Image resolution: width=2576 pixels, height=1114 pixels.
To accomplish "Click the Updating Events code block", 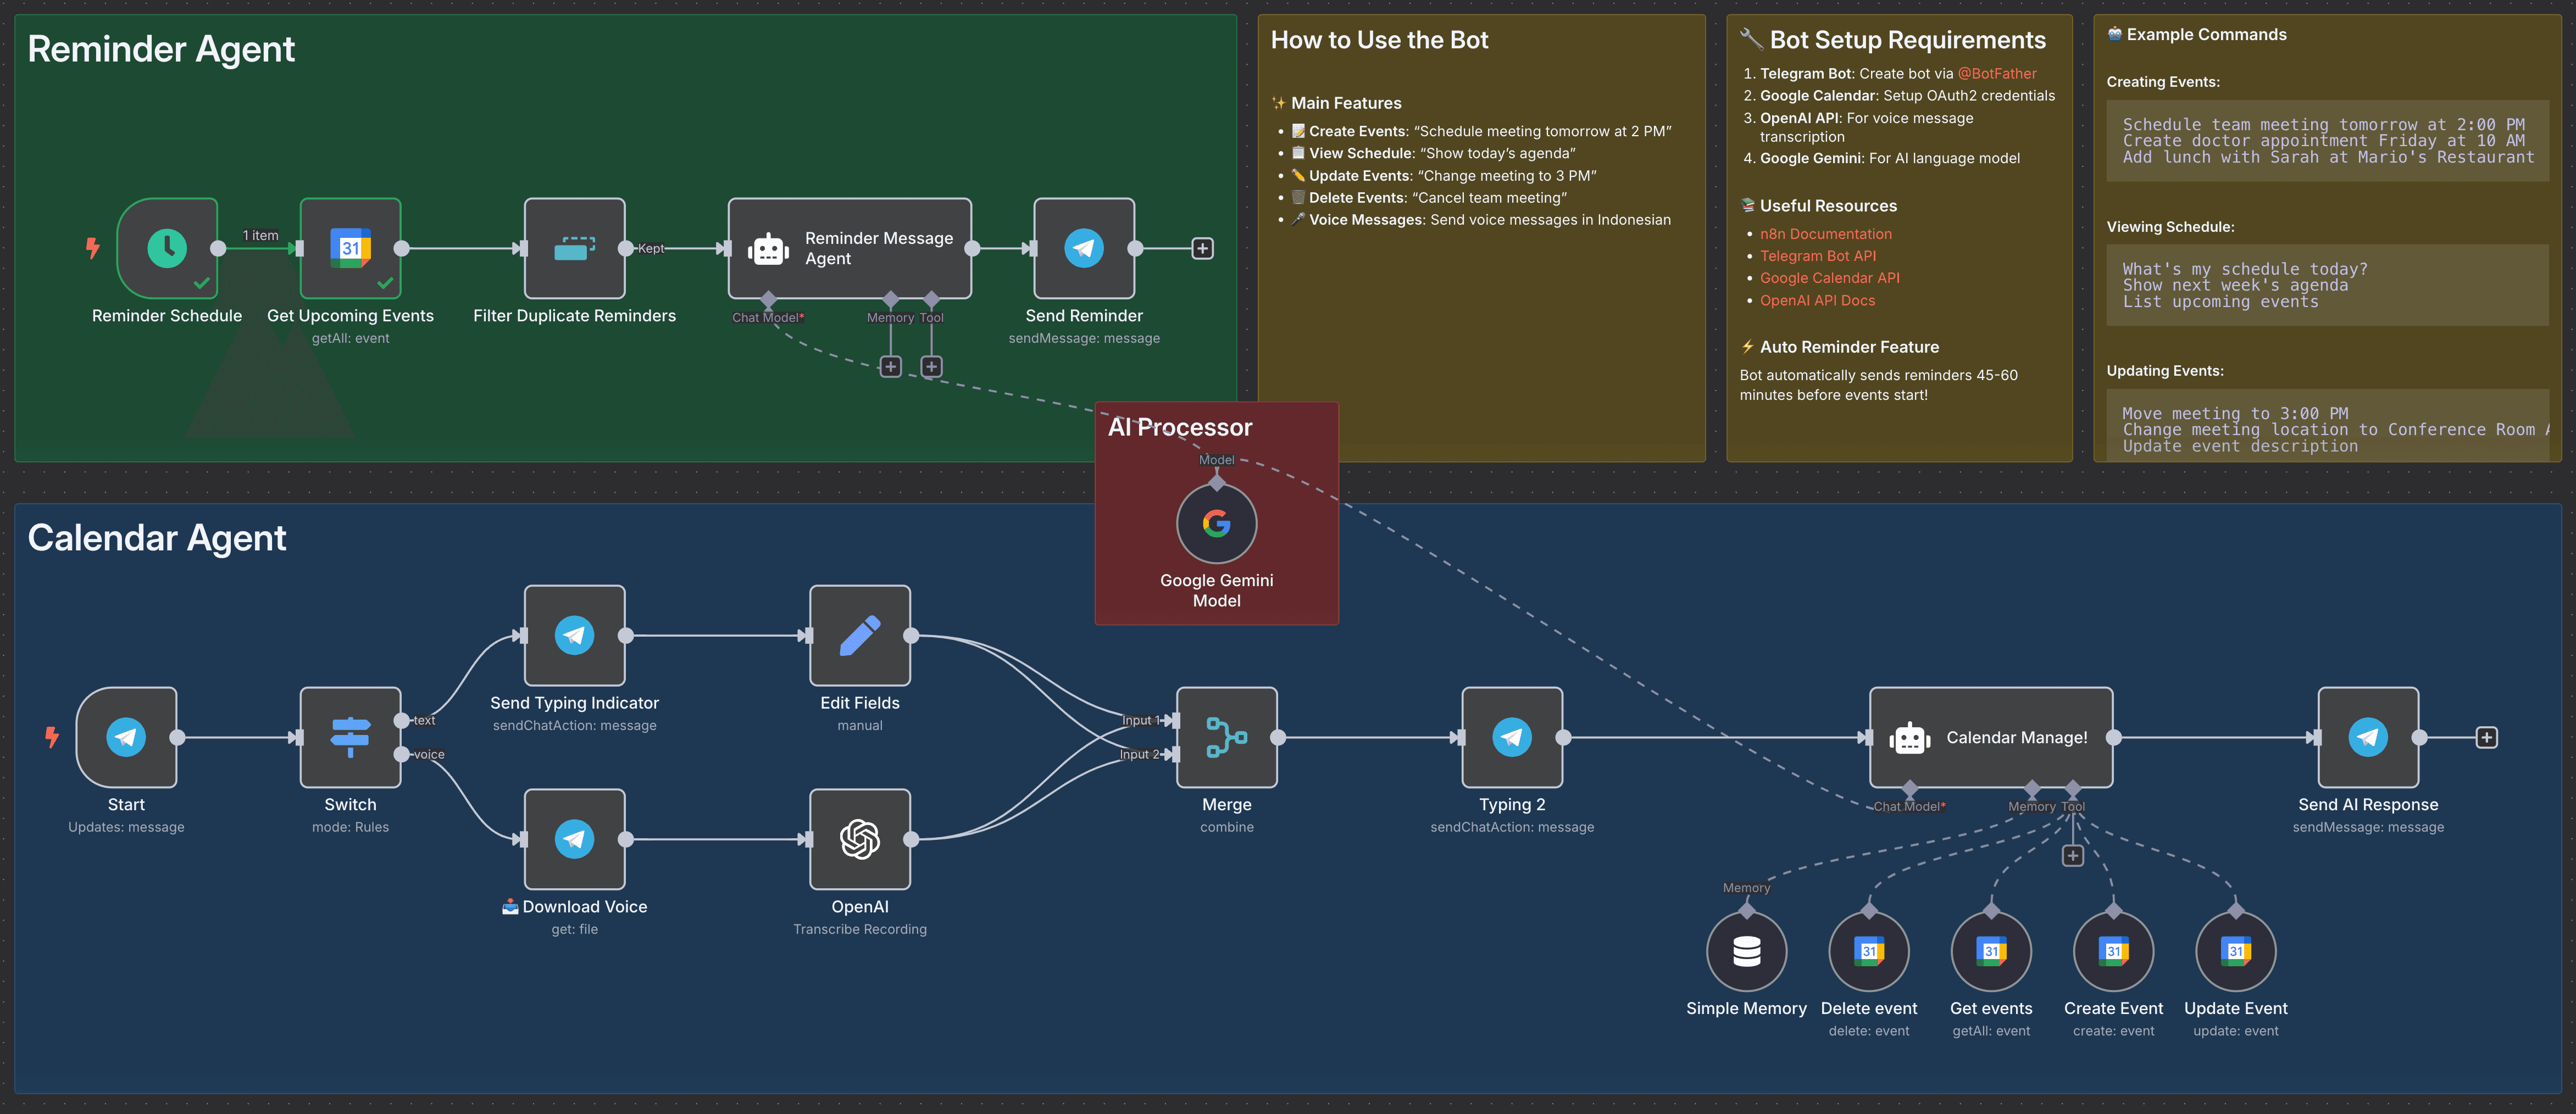I will (2327, 425).
